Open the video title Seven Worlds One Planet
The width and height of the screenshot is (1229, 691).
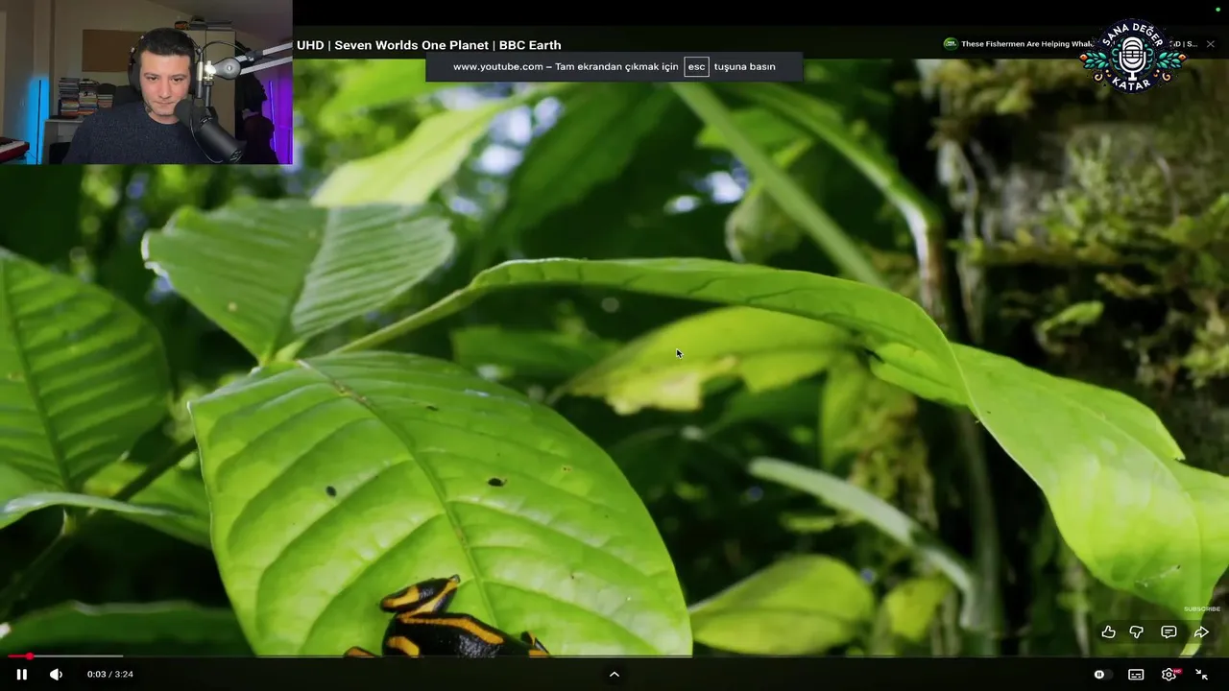coord(429,45)
